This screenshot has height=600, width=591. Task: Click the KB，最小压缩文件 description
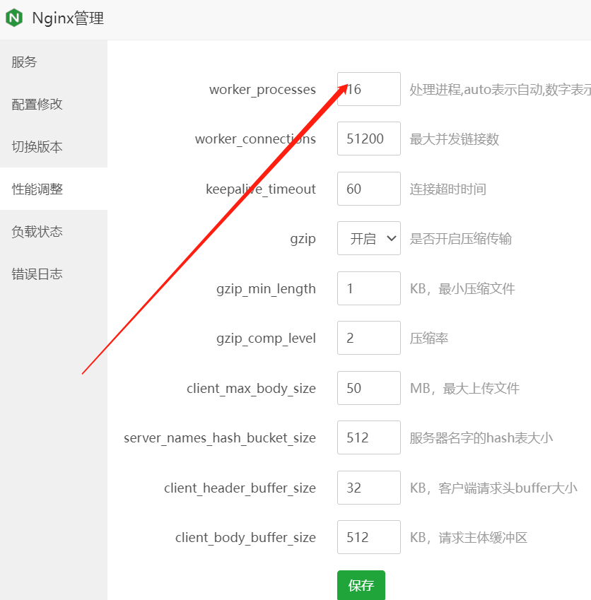pyautogui.click(x=462, y=288)
